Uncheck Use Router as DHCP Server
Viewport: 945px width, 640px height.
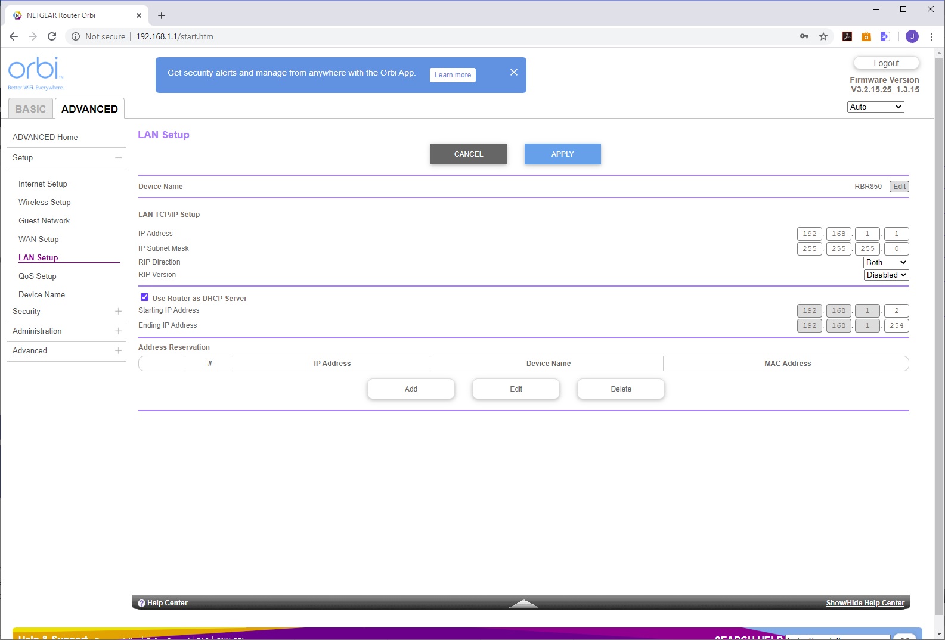(x=144, y=297)
